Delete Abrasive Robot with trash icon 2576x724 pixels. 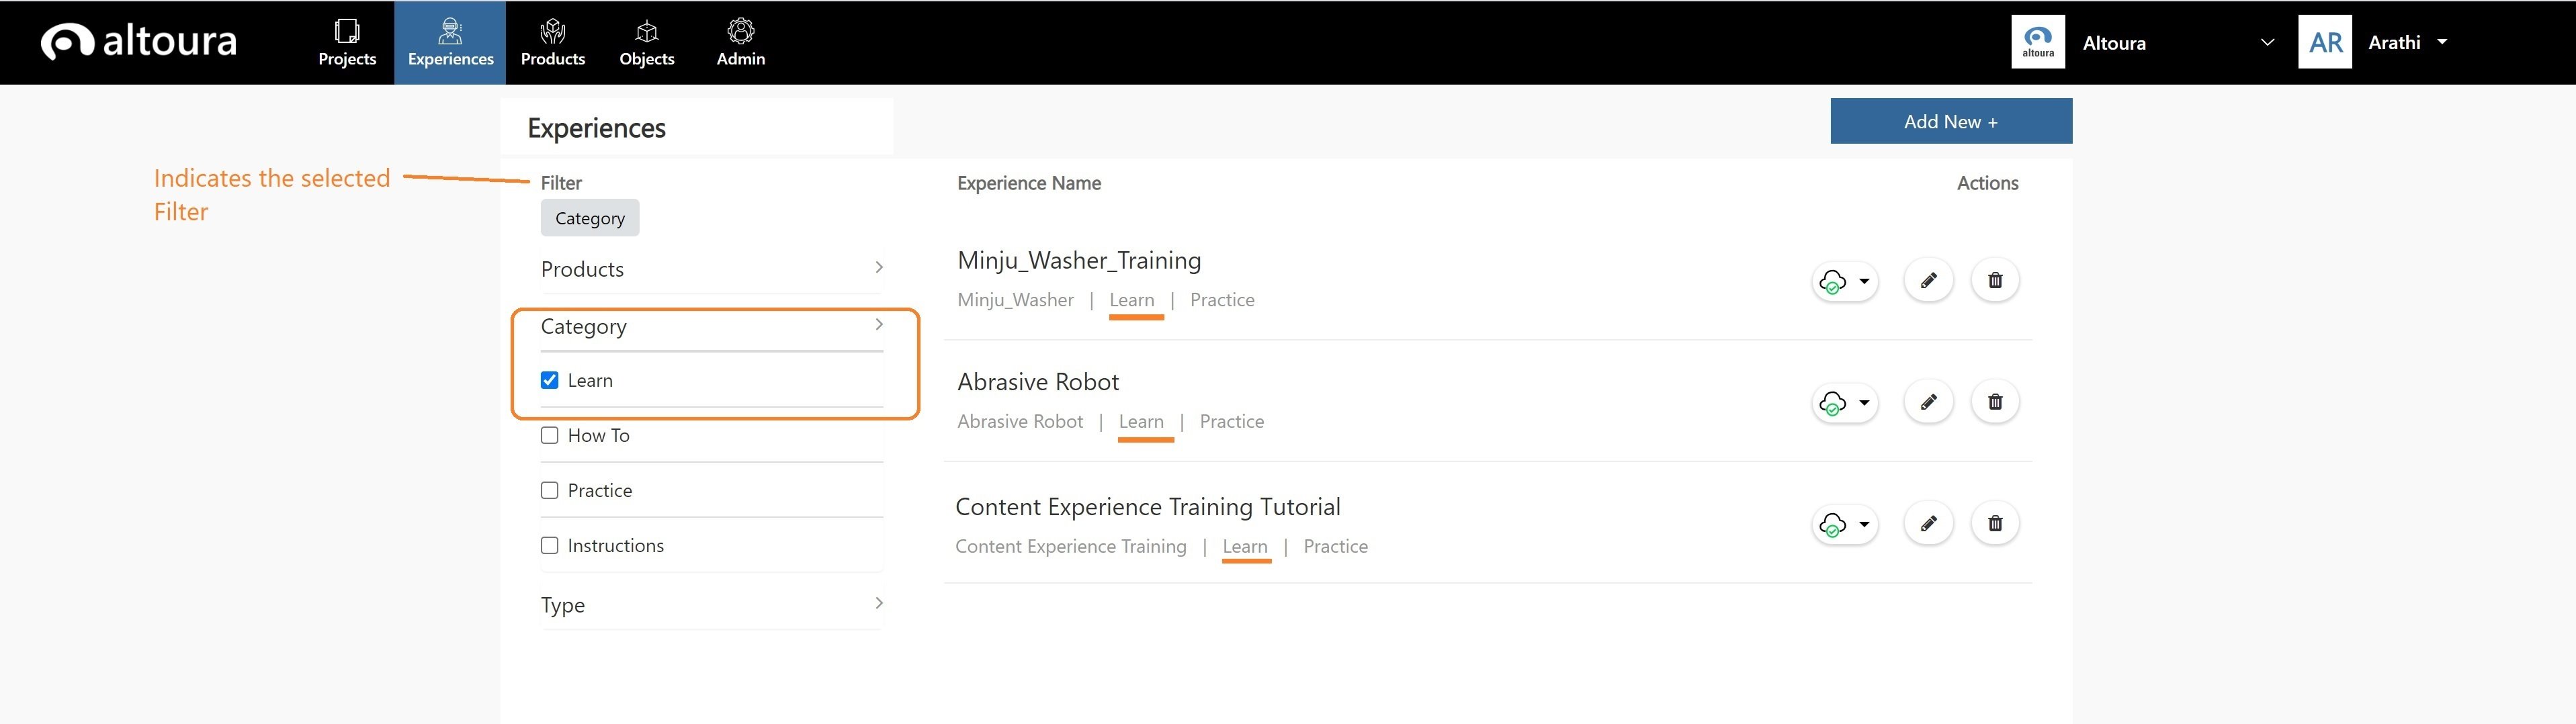pos(1995,402)
